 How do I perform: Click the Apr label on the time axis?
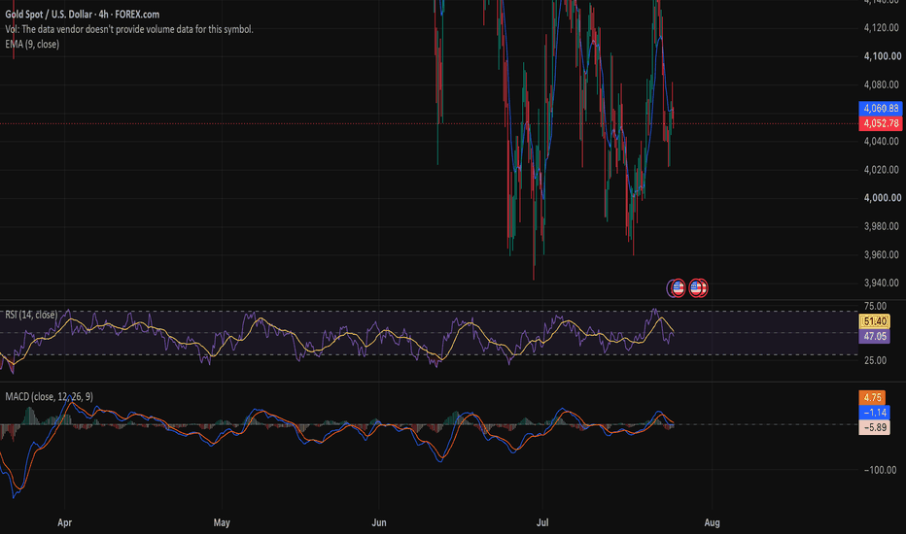pos(65,522)
